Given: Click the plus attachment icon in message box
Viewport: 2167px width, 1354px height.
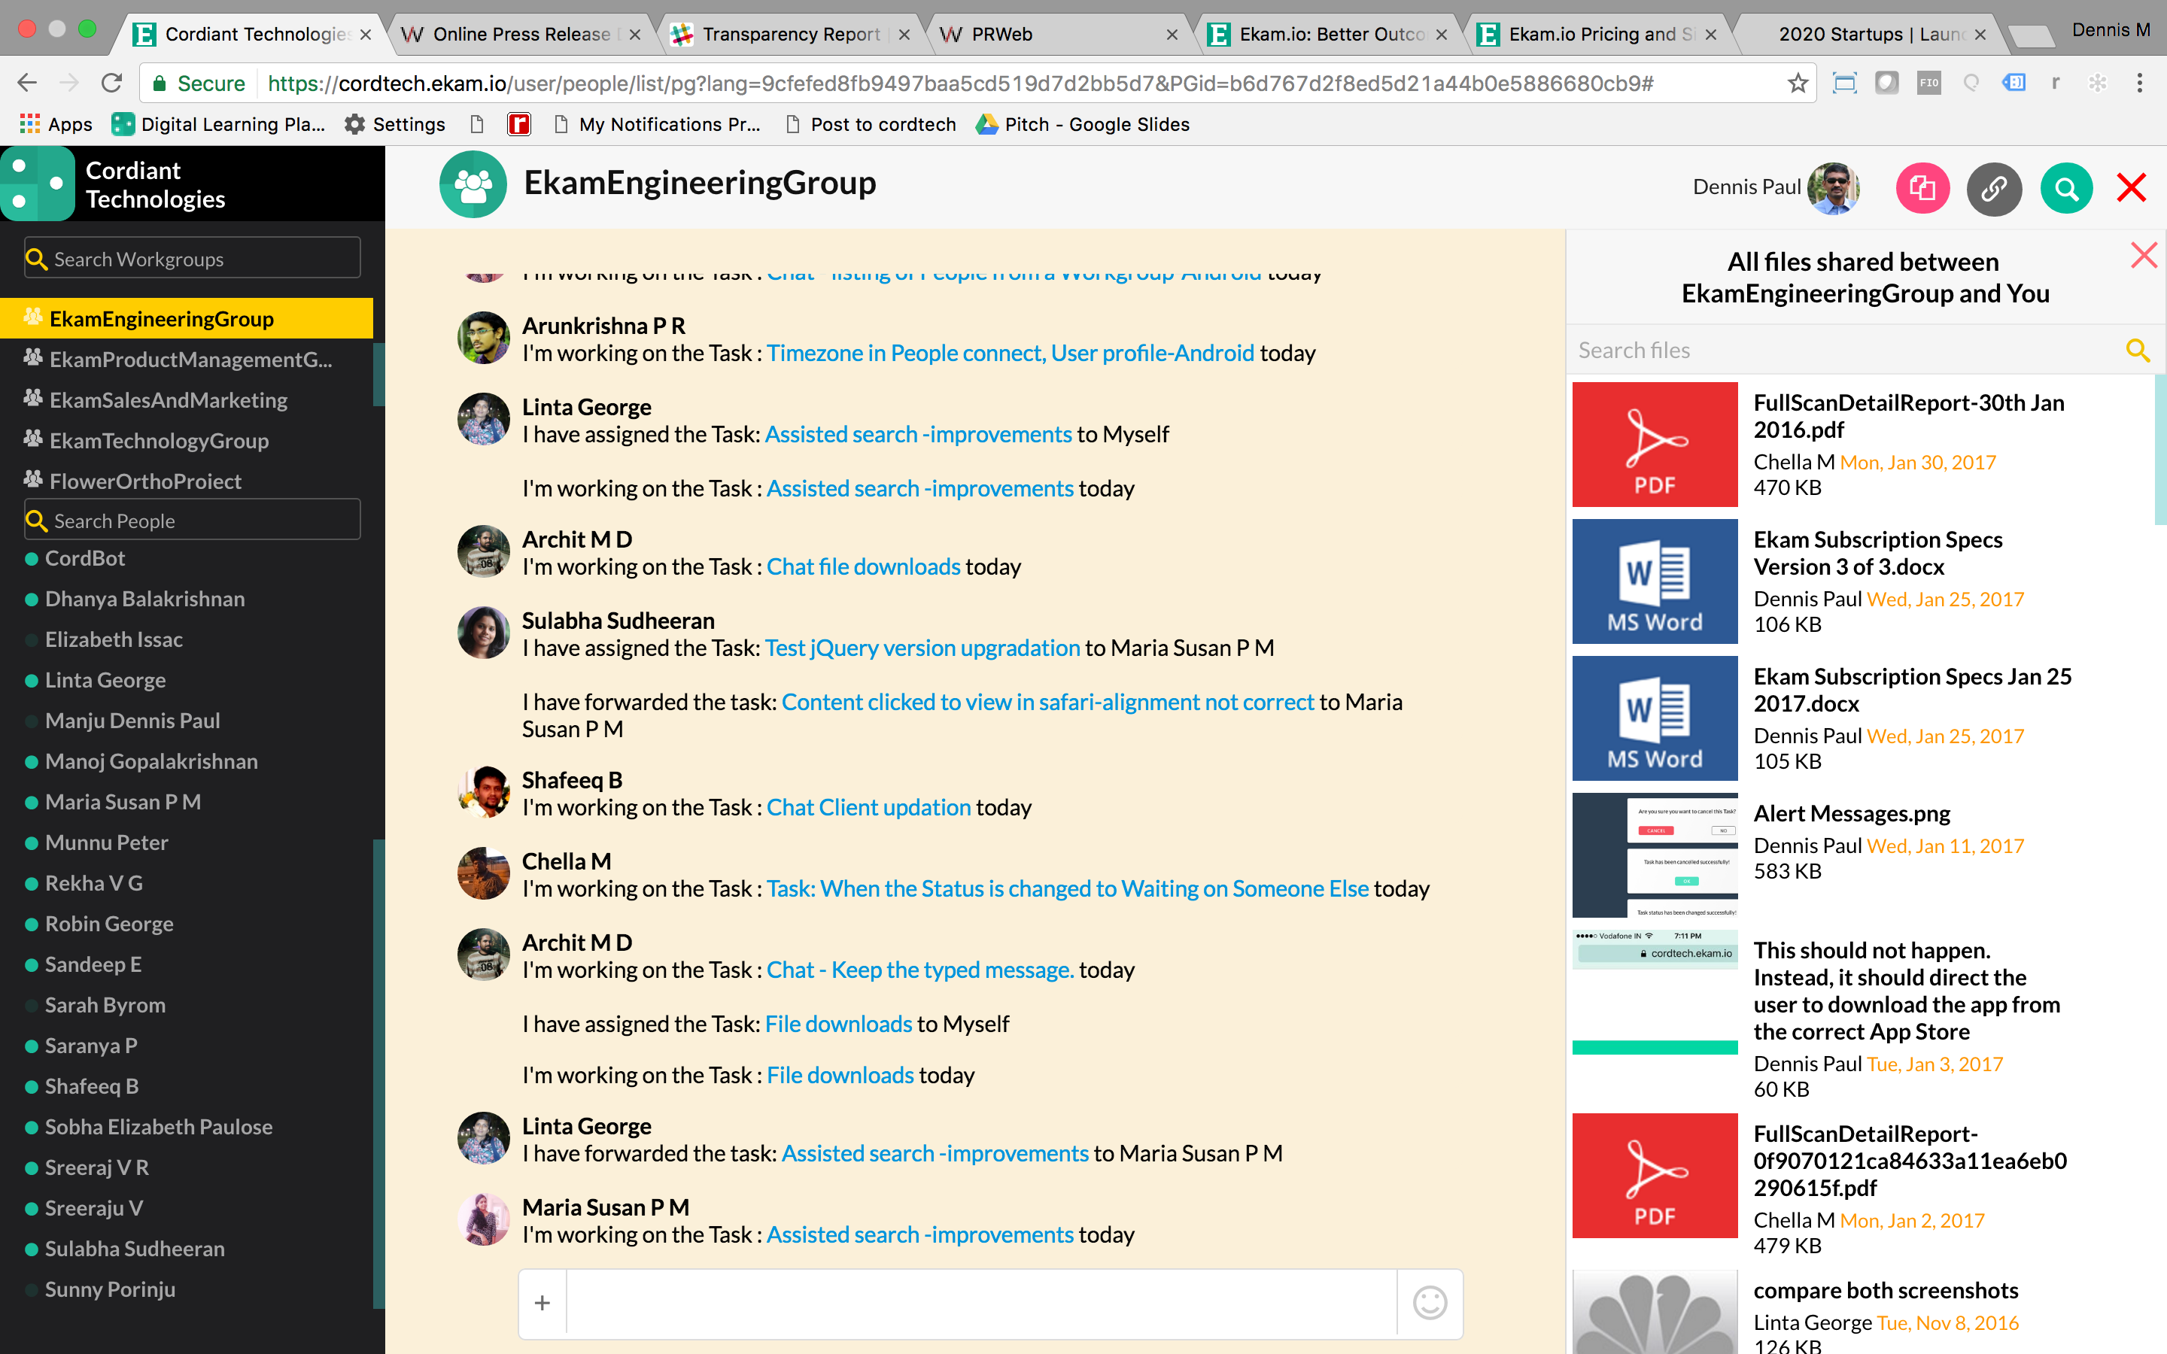Looking at the screenshot, I should 543,1302.
